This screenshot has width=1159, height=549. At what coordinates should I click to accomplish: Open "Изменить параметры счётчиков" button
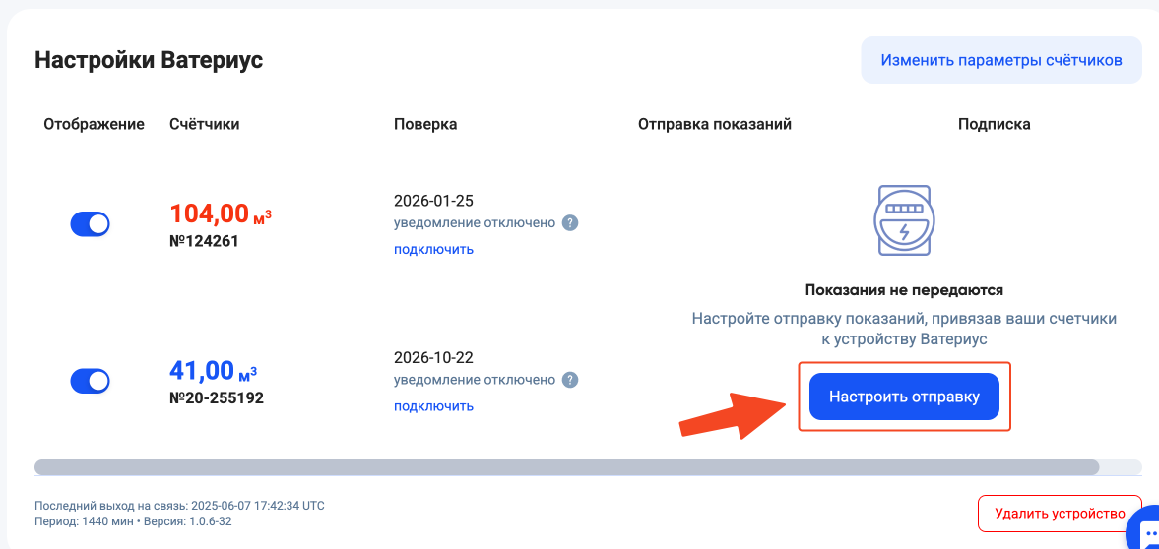(x=1000, y=60)
